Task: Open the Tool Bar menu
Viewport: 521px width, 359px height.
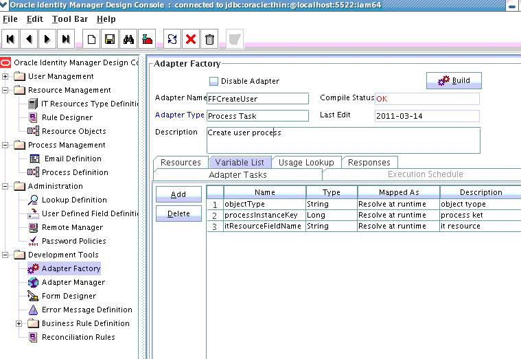Action: (x=70, y=19)
